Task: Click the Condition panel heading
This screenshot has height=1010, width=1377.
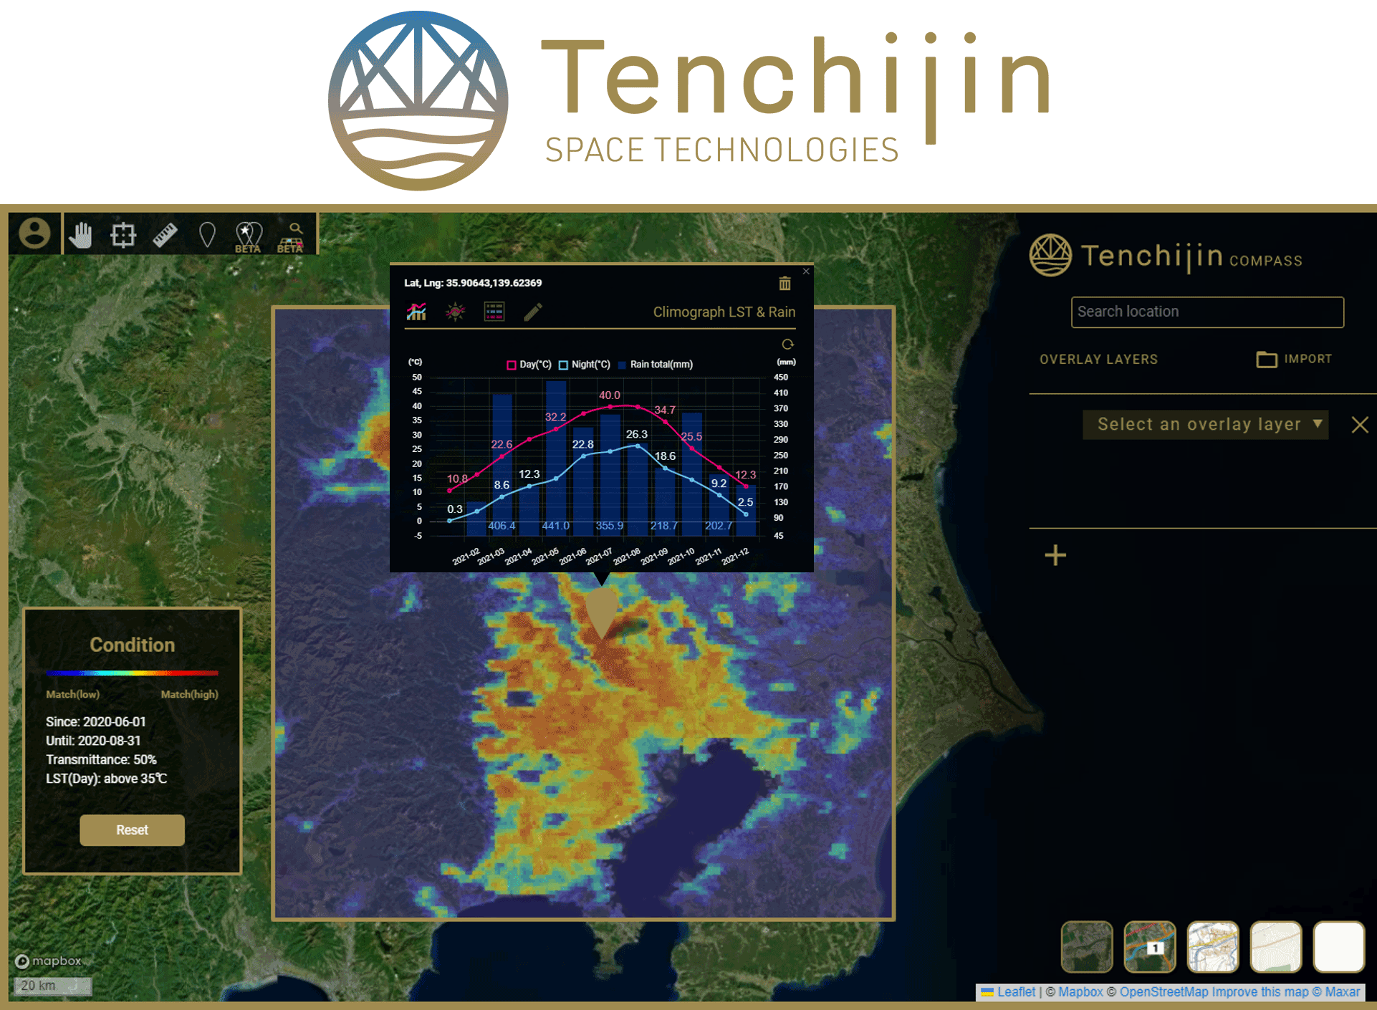Action: coord(132,645)
